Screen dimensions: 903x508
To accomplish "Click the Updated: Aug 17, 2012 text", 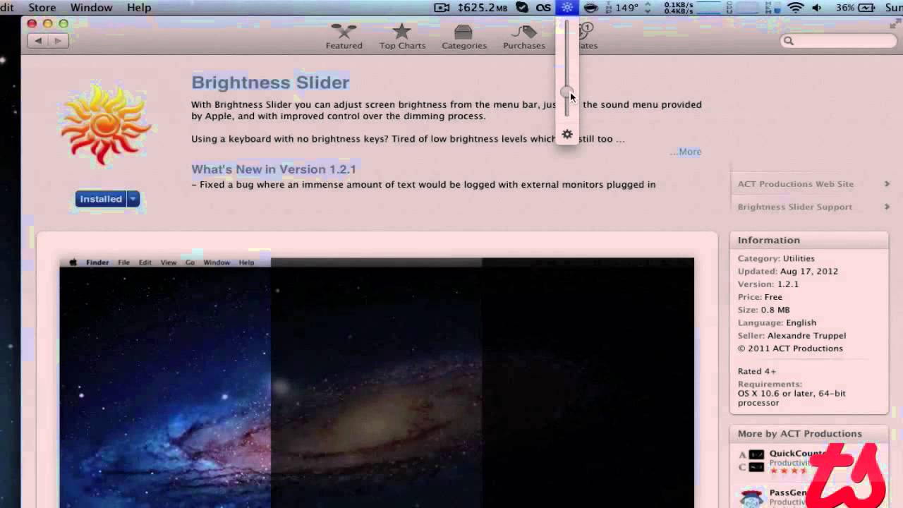I will [788, 271].
